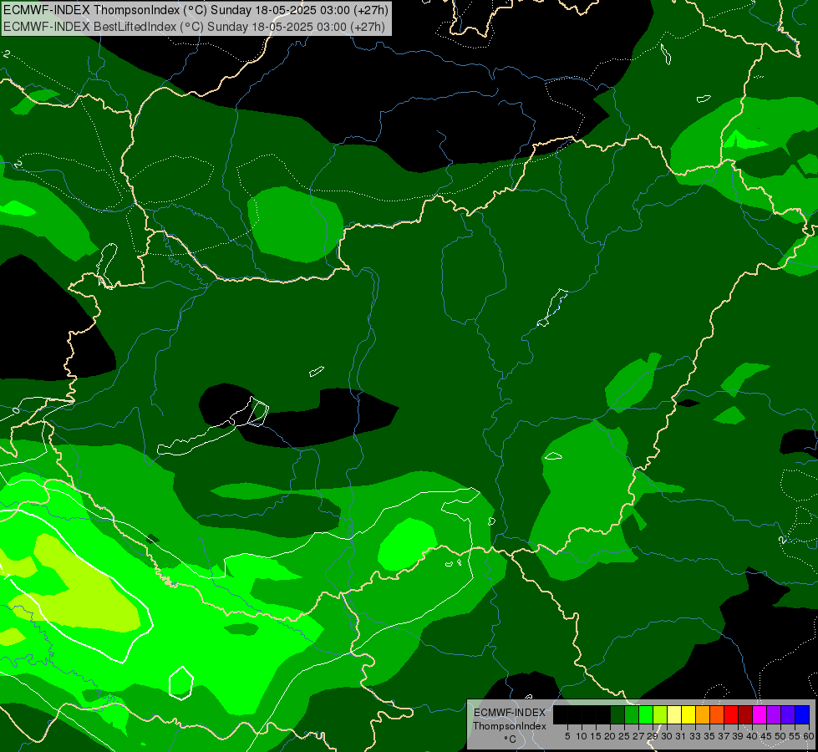Screen dimensions: 818x752
Task: Click the red-orange 35–37 legend swatch
Action: coord(717,714)
